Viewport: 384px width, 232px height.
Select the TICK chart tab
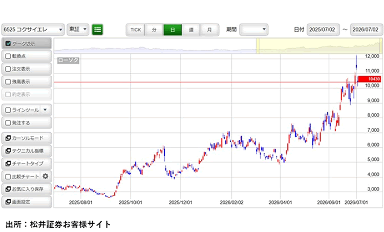pos(136,30)
